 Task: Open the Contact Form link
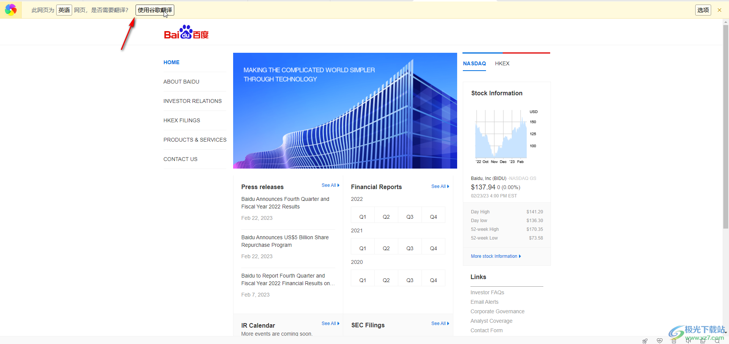[486, 330]
